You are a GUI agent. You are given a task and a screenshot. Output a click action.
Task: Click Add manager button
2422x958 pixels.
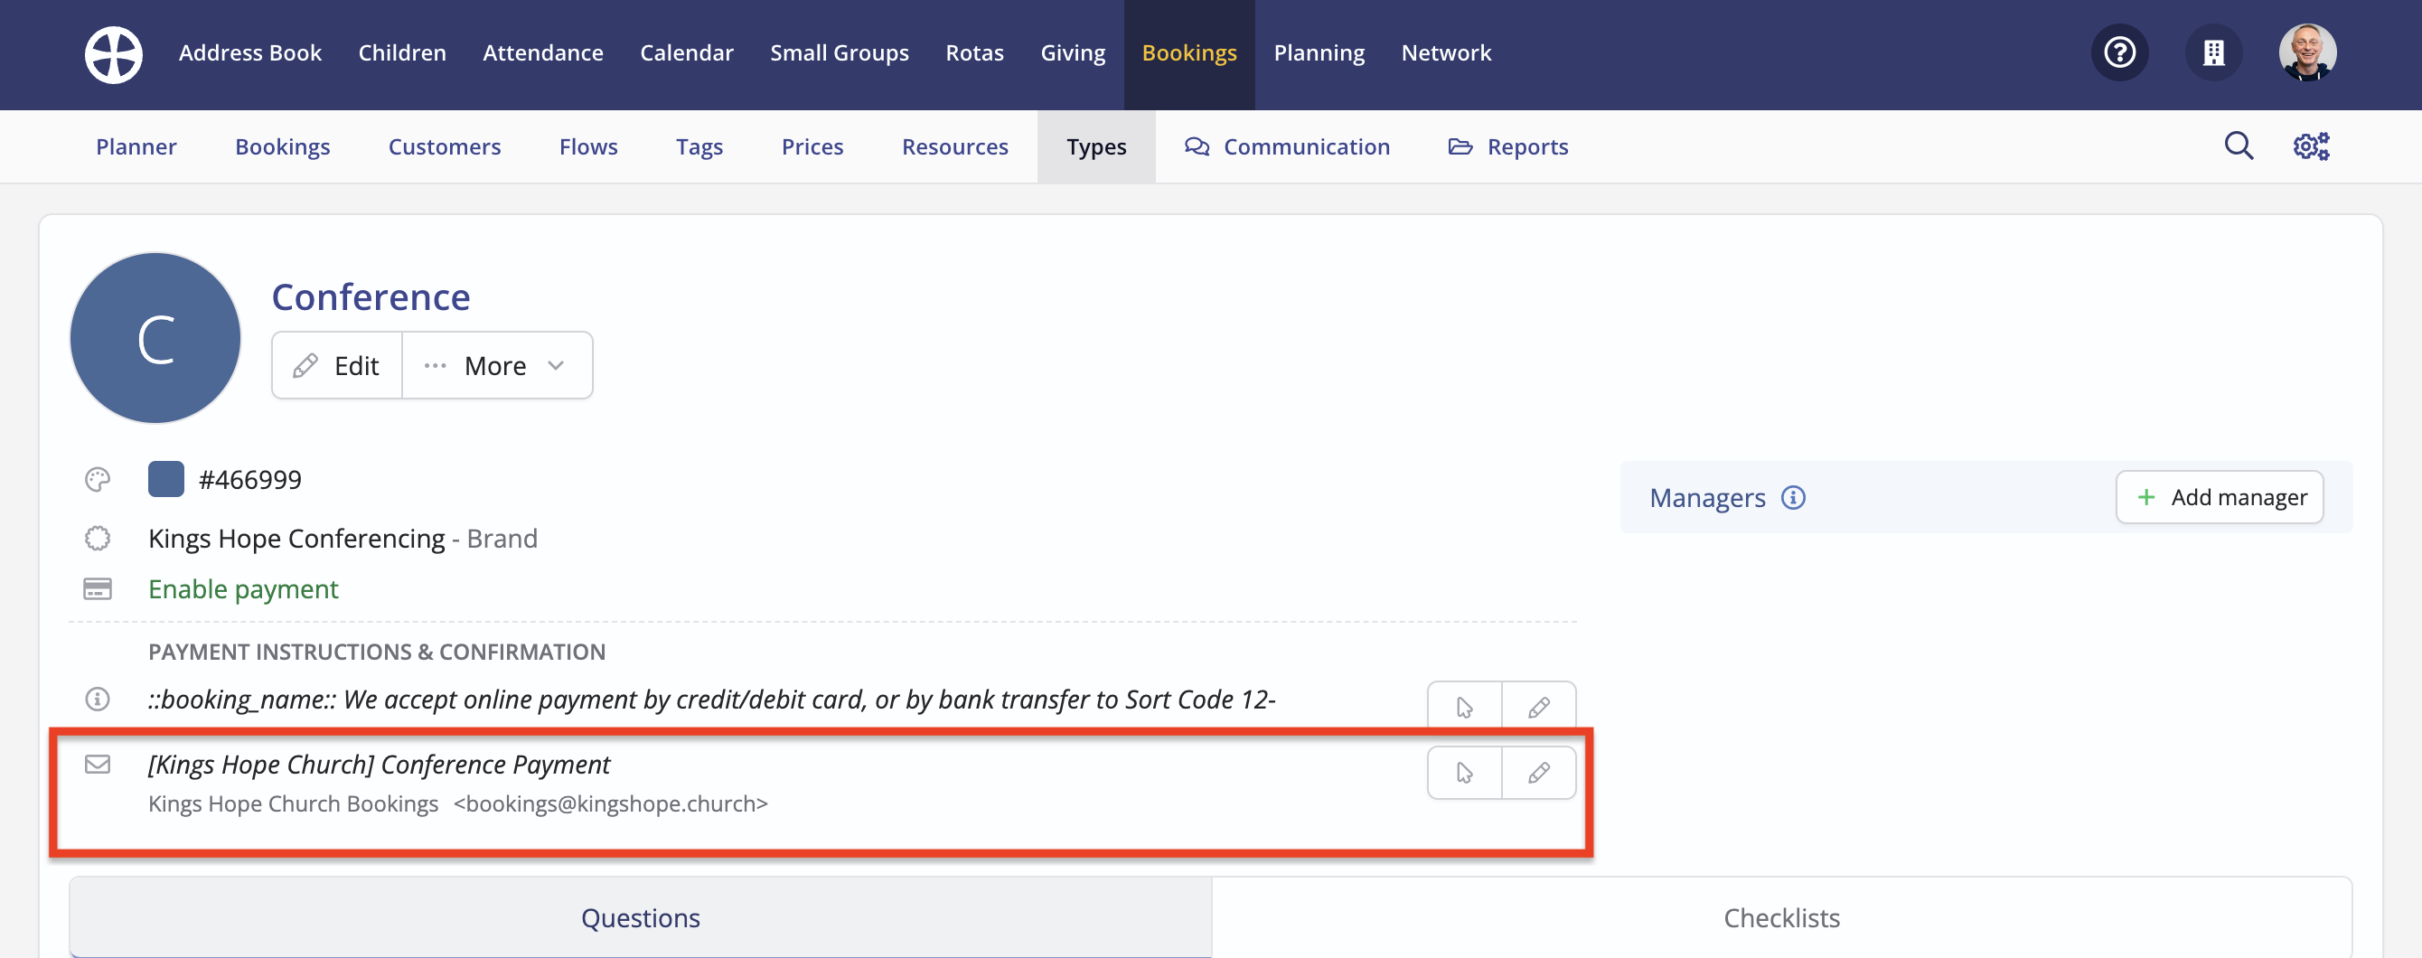2219,497
